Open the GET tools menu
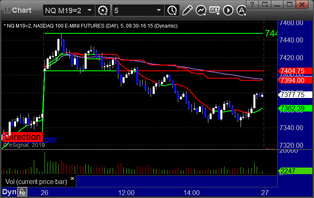 point(215,10)
